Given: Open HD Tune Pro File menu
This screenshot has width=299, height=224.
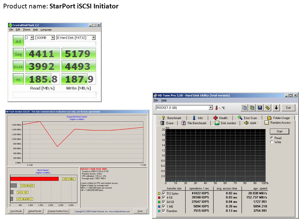Looking at the screenshot, I should point(156,100).
